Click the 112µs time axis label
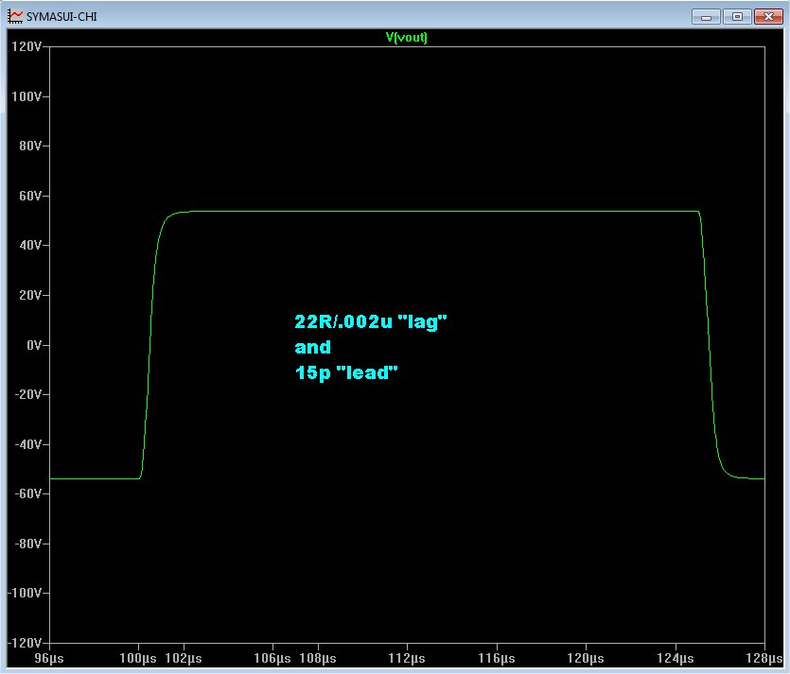 pyautogui.click(x=407, y=658)
